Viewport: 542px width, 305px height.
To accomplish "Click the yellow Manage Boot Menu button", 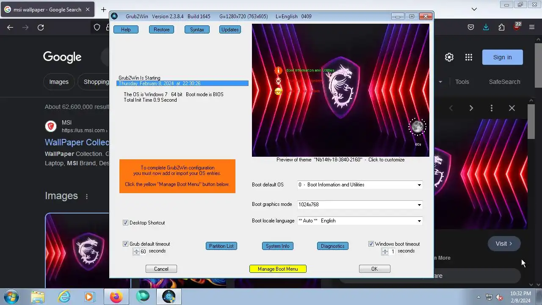I will 278,269.
